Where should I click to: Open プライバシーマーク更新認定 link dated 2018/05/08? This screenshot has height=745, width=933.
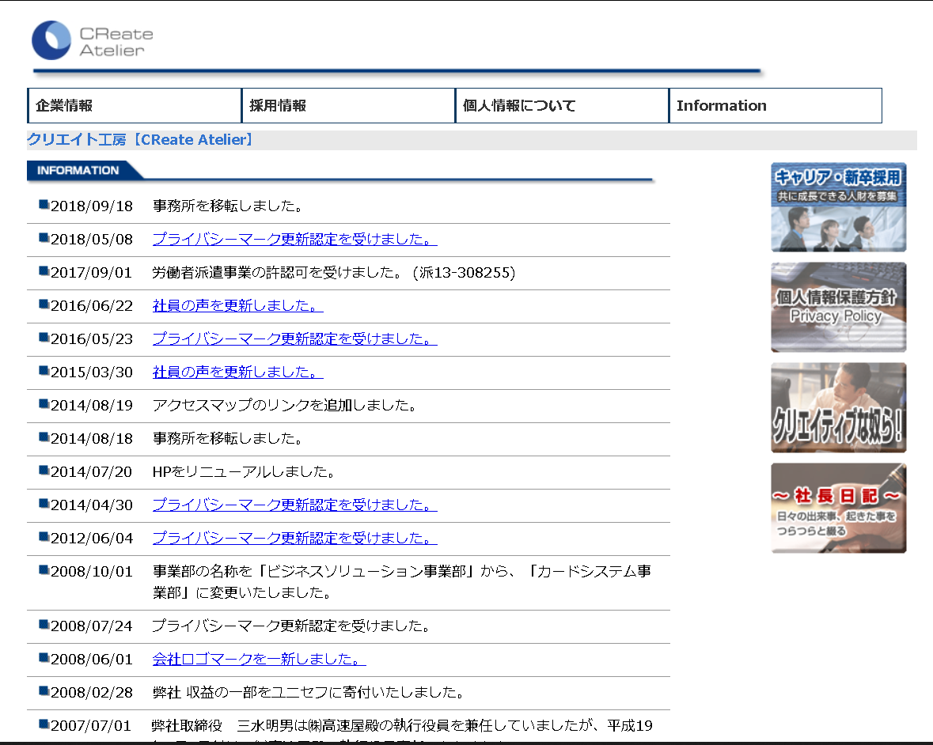coord(294,239)
